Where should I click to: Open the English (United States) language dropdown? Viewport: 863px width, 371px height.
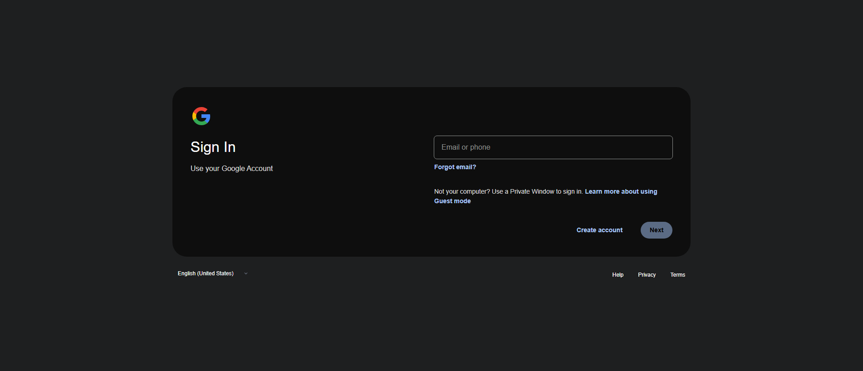coord(213,273)
